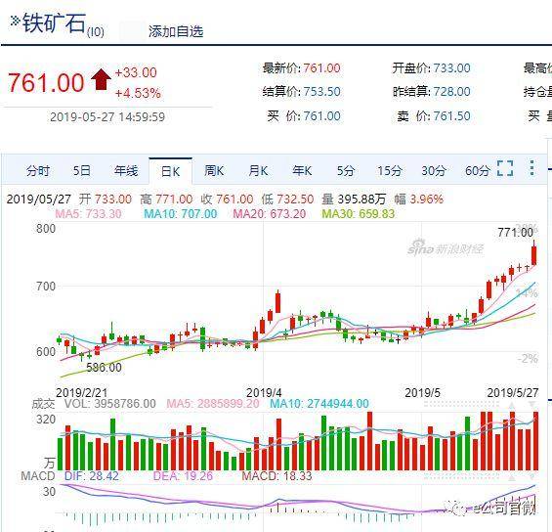Click the large 761.00 price
The width and height of the screenshot is (552, 532).
point(46,83)
